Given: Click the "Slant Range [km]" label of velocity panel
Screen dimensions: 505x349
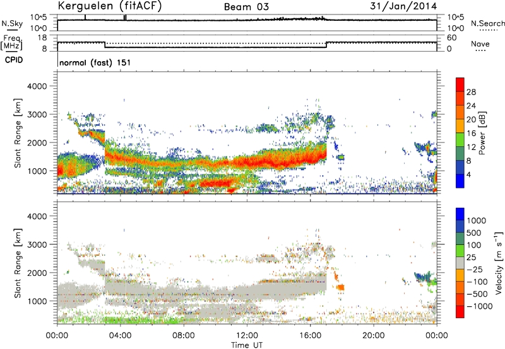Looking at the screenshot, I should pos(18,263).
